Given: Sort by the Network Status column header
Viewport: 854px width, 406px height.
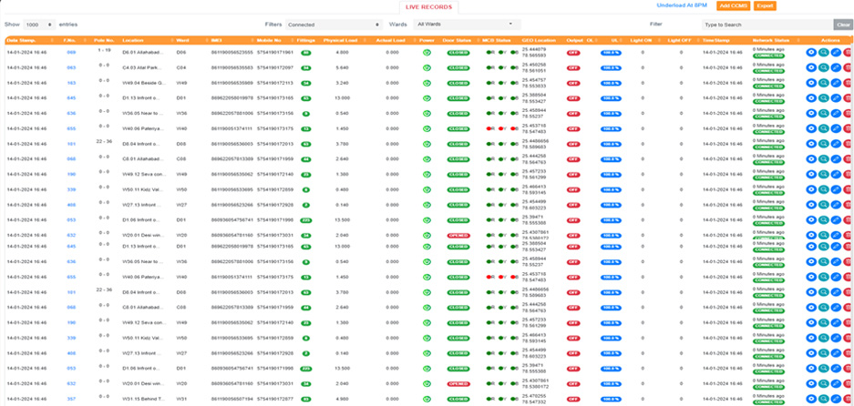Looking at the screenshot, I should (770, 40).
